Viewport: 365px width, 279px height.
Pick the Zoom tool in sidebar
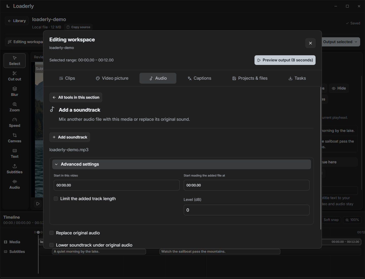14,107
